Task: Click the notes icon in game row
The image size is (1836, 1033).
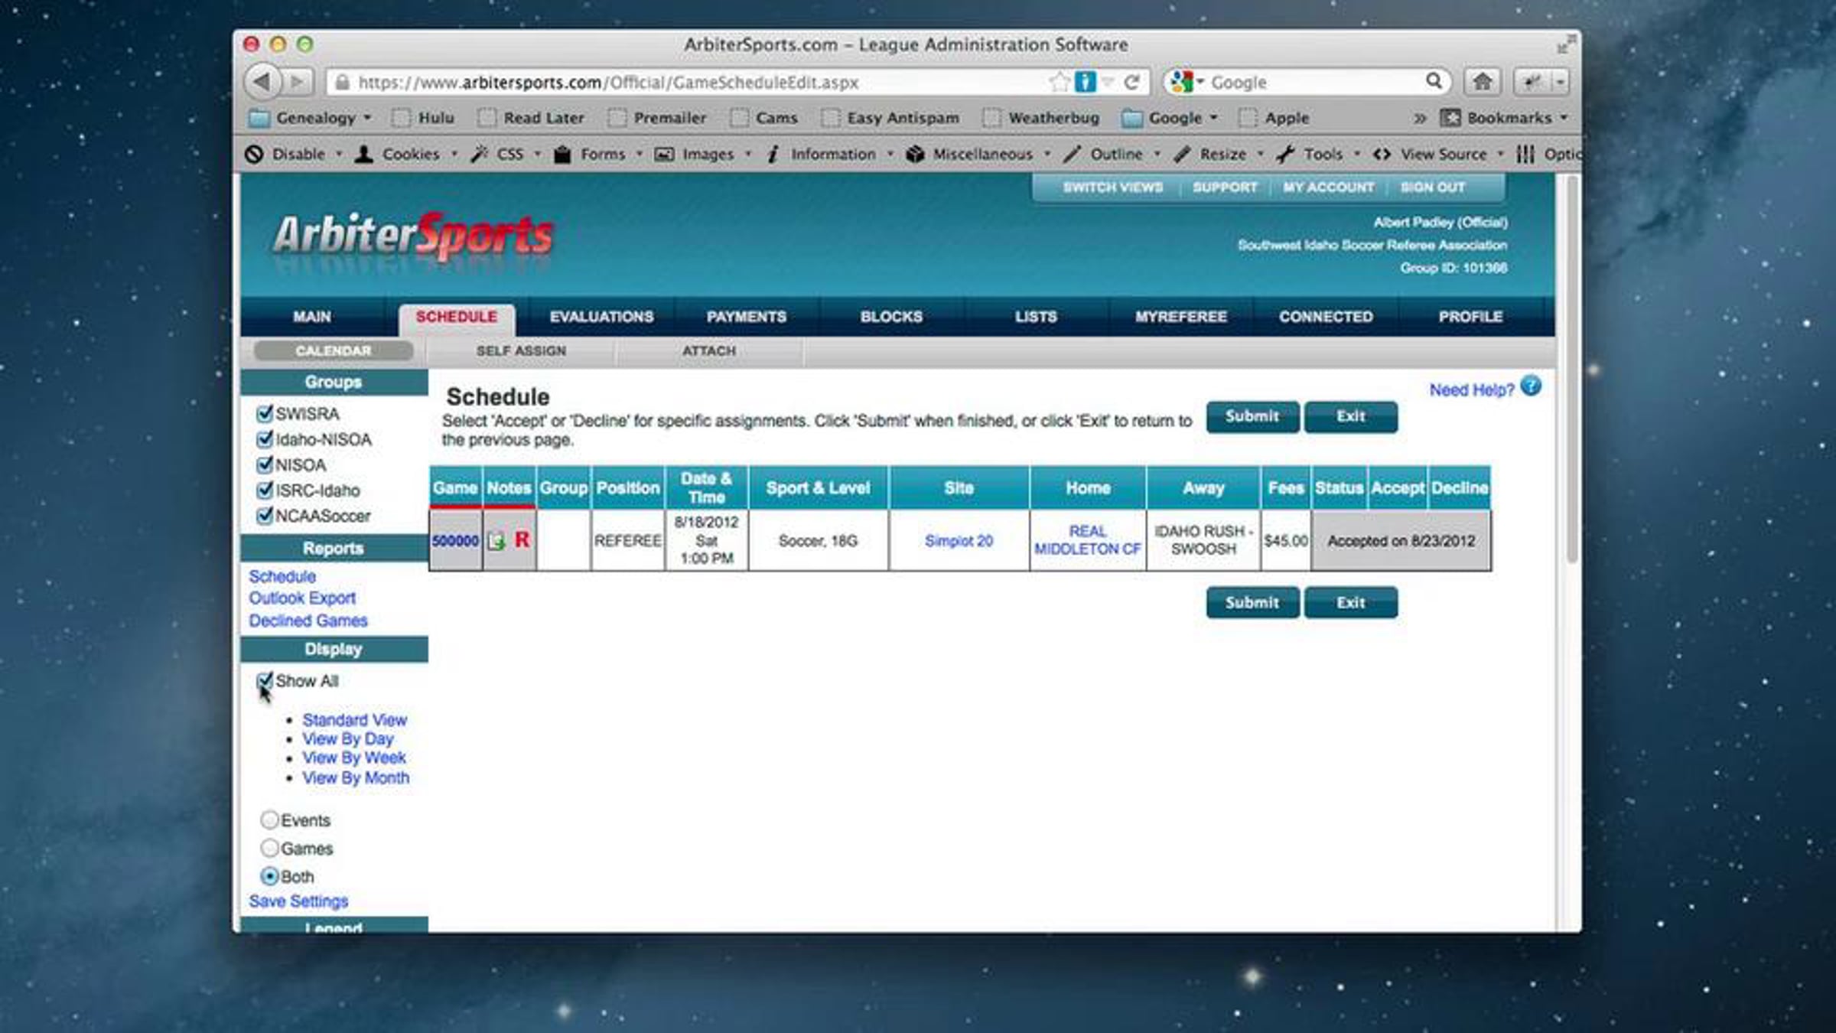Action: click(496, 541)
